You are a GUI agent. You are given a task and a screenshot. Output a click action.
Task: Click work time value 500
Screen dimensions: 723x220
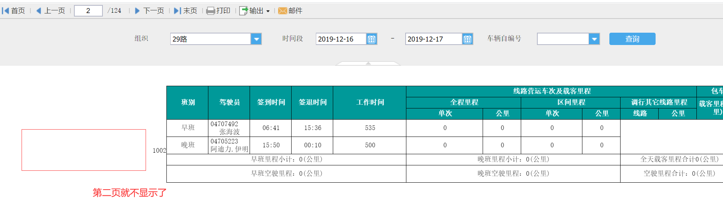pos(370,145)
